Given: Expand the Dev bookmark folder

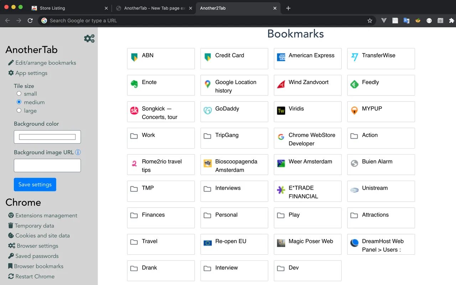Looking at the screenshot, I should click(308, 271).
